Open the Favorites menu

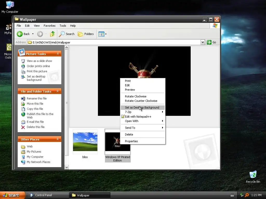pyautogui.click(x=50, y=26)
